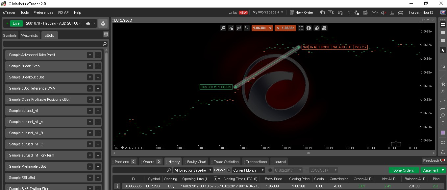Image resolution: width=447 pixels, height=190 pixels.
Task: Click the chart horizontal scrollbar thumb
Action: point(309,153)
